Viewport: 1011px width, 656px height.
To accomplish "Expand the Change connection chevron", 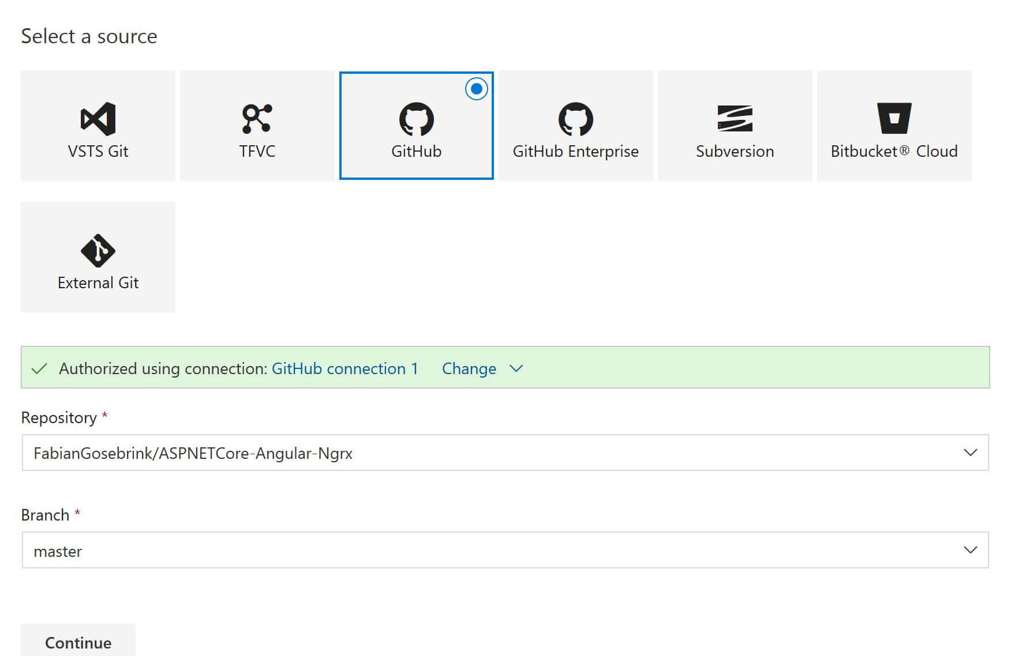I will pyautogui.click(x=516, y=368).
